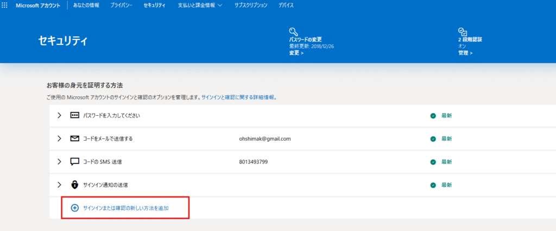
Task: Click the コードをメールで送信する label
Action: [108, 139]
